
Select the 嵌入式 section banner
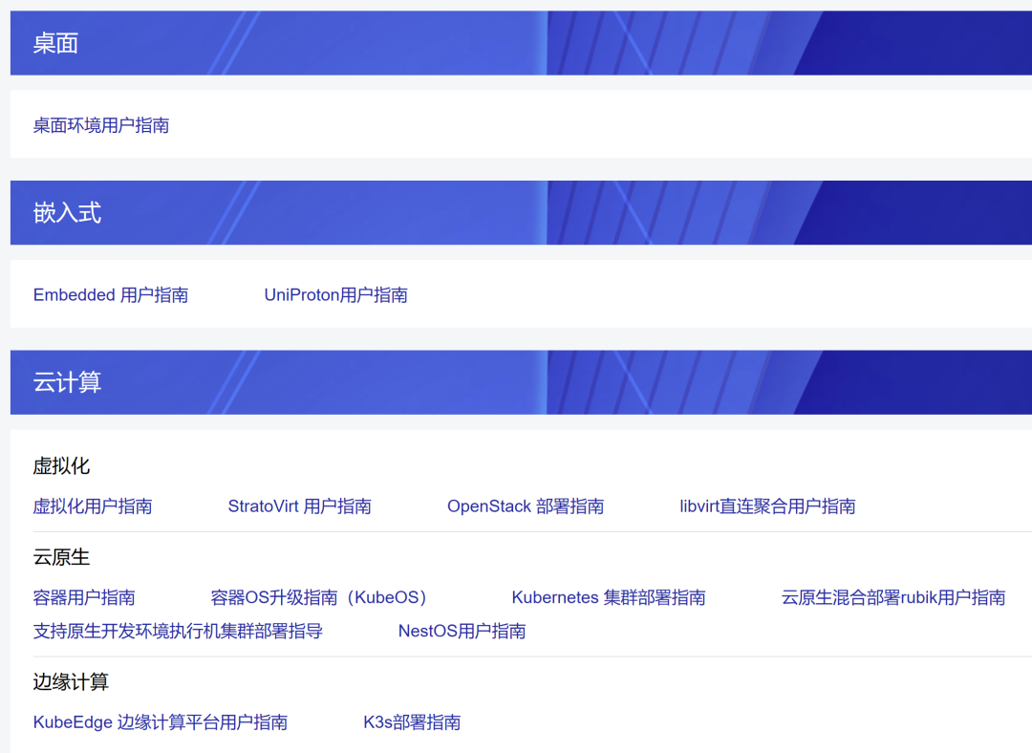(516, 212)
